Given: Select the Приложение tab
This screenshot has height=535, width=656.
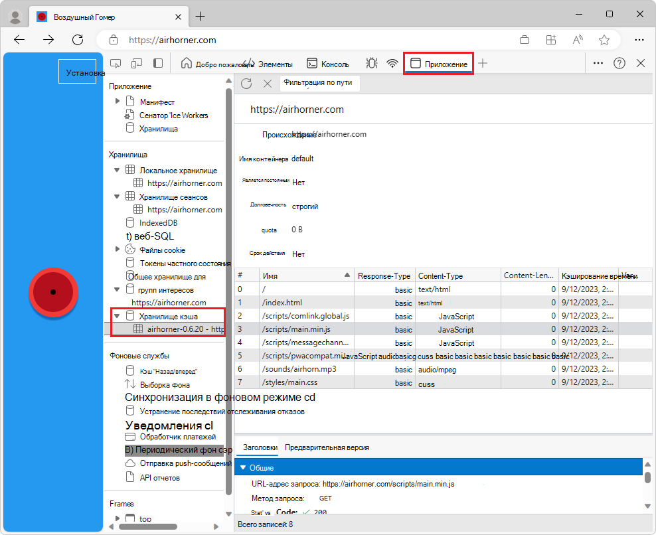Looking at the screenshot, I should coord(438,64).
